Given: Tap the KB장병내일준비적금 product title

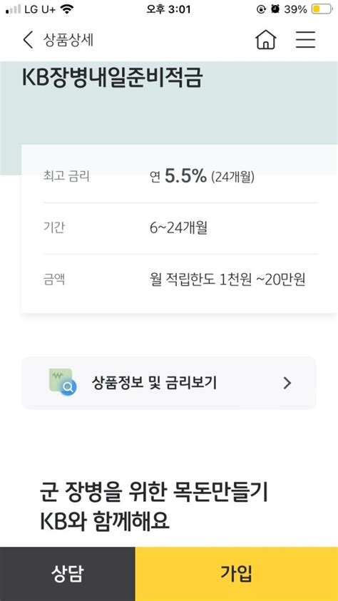Looking at the screenshot, I should point(112,78).
